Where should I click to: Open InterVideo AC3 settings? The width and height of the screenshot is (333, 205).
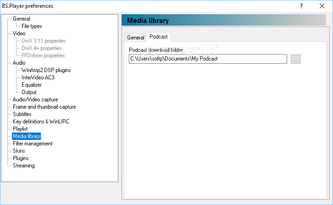pos(38,78)
